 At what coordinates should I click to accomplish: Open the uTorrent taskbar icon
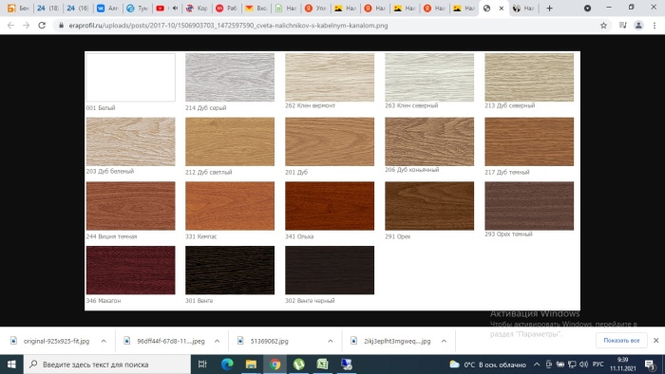298,365
